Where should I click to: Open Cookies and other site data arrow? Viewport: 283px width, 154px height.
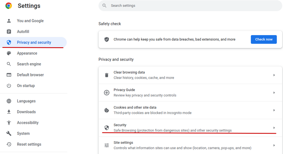(274, 110)
